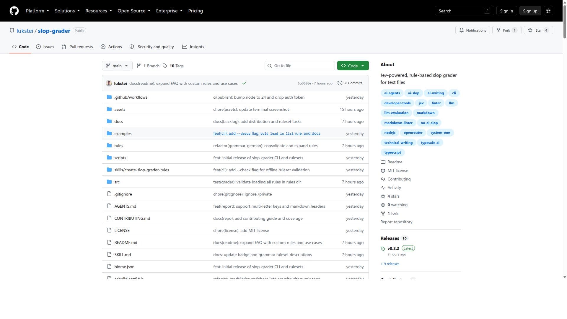Click the folder icon beside assets
This screenshot has height=319, width=567.
coord(109,109)
